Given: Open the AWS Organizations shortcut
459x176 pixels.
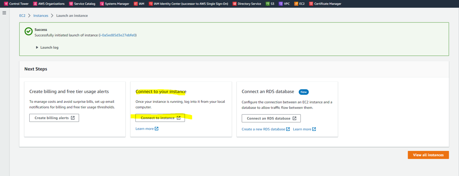Looking at the screenshot, I should pos(49,4).
